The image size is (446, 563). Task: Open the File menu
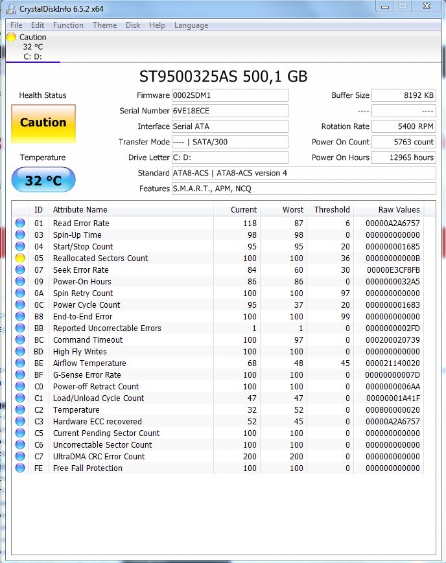(16, 25)
